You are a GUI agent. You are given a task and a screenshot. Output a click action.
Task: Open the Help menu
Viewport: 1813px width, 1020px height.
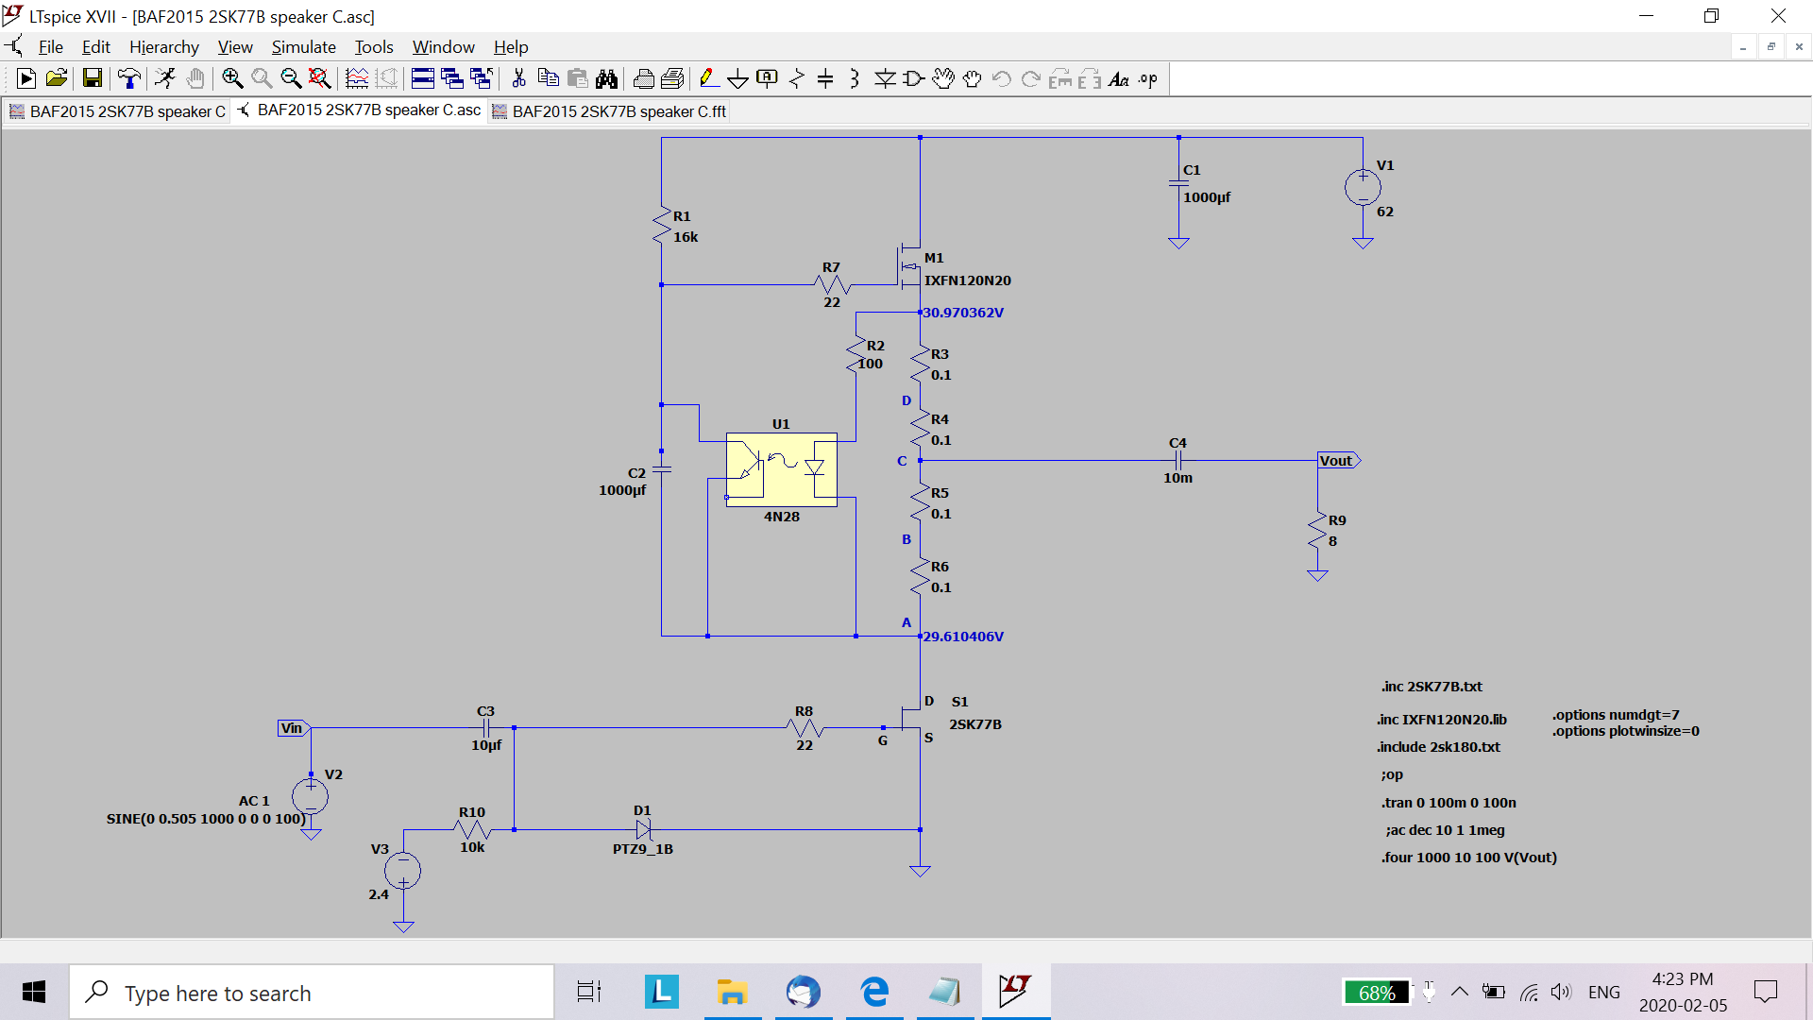point(511,47)
